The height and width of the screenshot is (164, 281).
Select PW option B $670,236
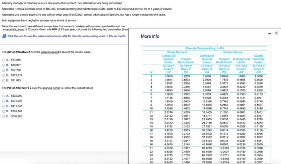coord(4,101)
